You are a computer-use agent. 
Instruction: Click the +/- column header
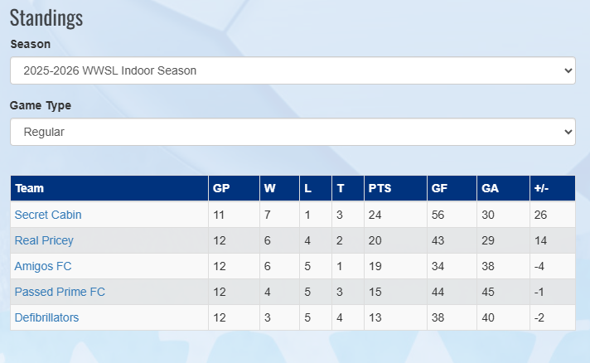tap(543, 188)
